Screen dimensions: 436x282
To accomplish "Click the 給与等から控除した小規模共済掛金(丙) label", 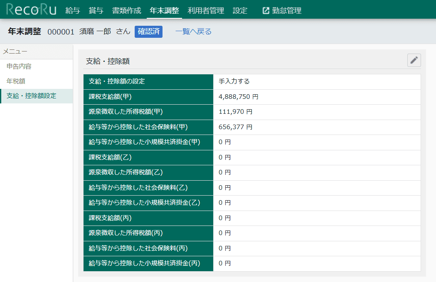I will (144, 263).
